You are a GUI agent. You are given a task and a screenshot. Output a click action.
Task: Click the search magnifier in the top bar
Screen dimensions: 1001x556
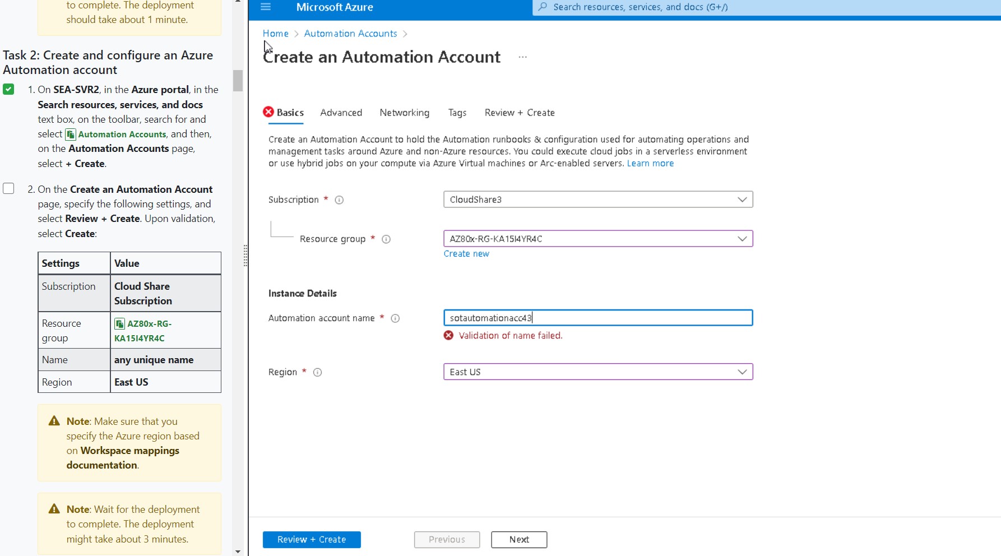tap(541, 7)
